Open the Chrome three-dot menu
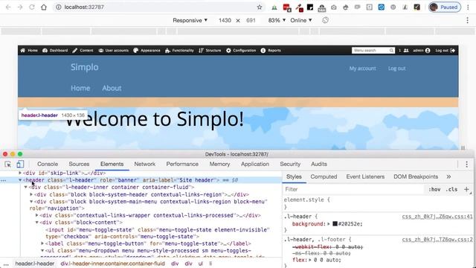Image resolution: width=476 pixels, height=268 pixels. [468, 7]
